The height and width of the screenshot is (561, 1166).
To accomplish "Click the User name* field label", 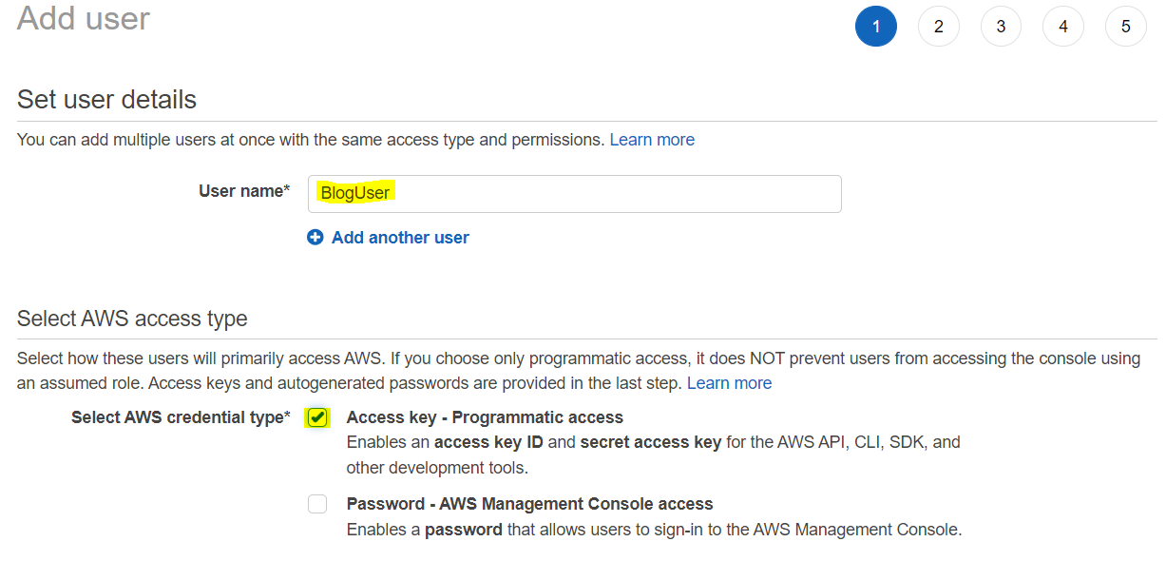I will click(x=244, y=191).
